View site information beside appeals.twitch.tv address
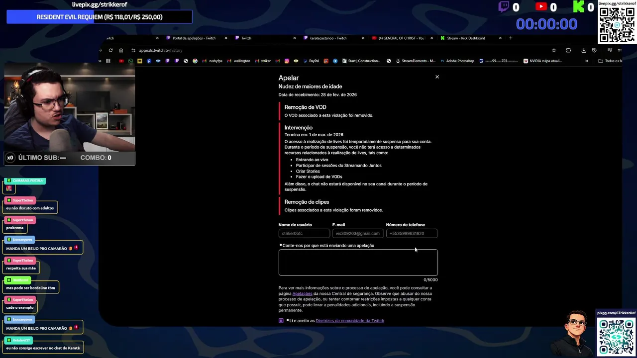 pyautogui.click(x=133, y=50)
